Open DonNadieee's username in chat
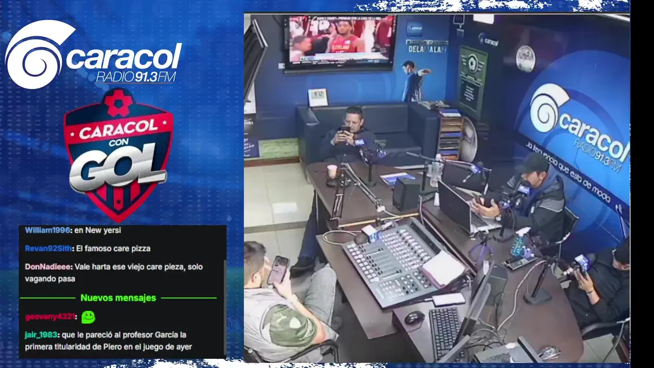Viewport: 654px width, 368px height. pos(48,267)
